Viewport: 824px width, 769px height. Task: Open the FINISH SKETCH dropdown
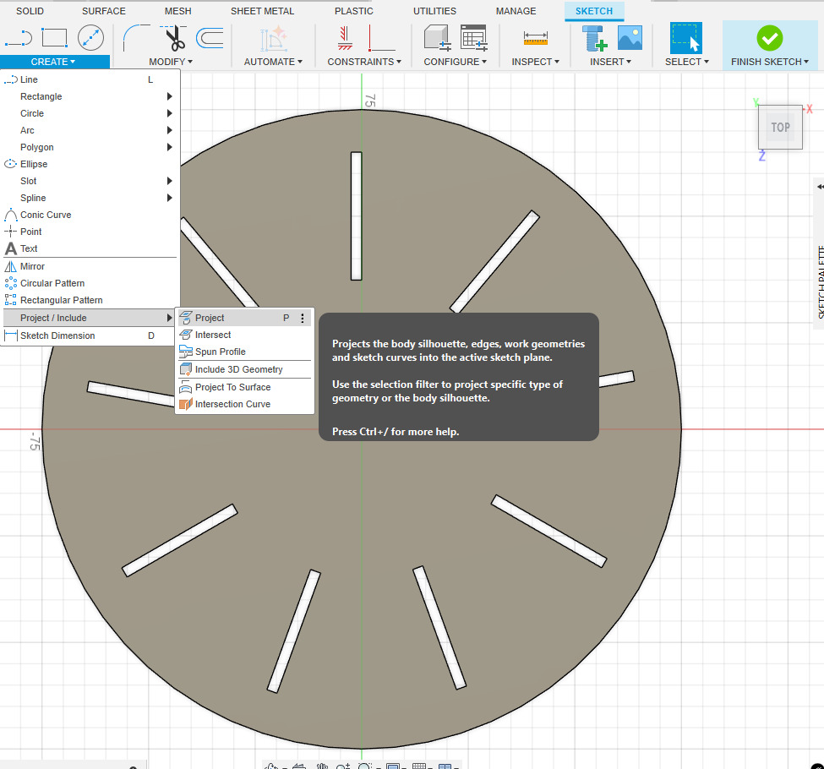[x=770, y=62]
